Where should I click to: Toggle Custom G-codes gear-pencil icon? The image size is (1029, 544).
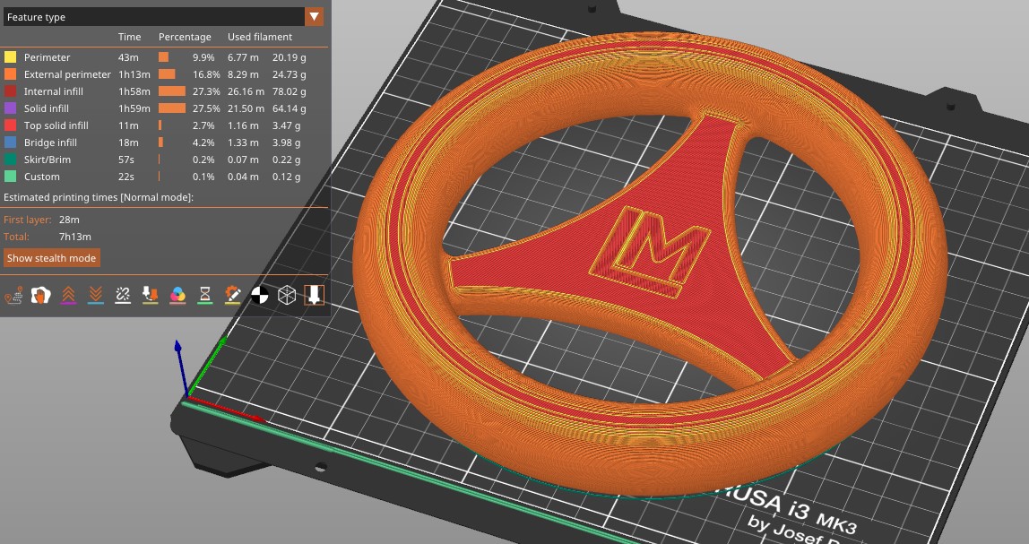pyautogui.click(x=232, y=295)
